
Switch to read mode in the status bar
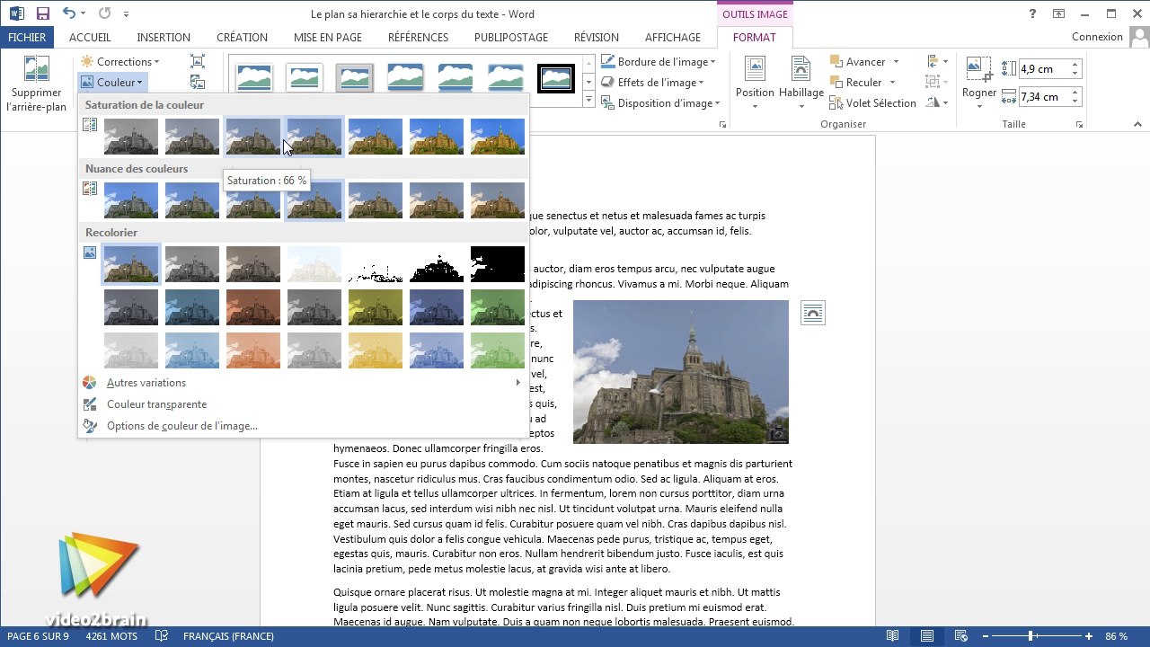click(x=892, y=636)
